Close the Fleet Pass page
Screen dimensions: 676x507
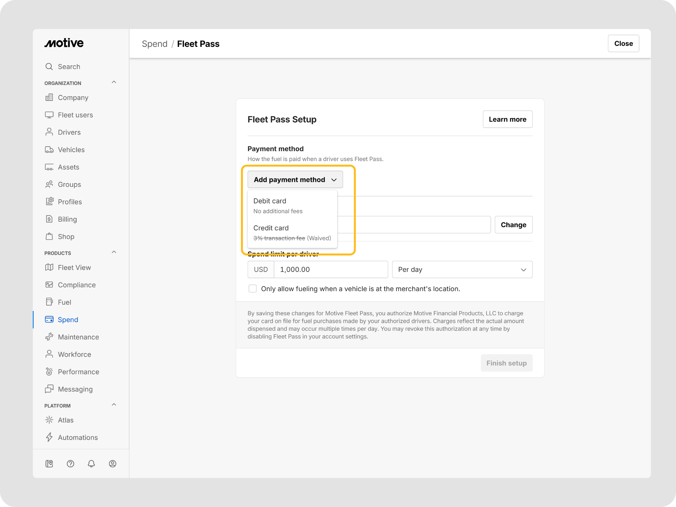coord(624,44)
